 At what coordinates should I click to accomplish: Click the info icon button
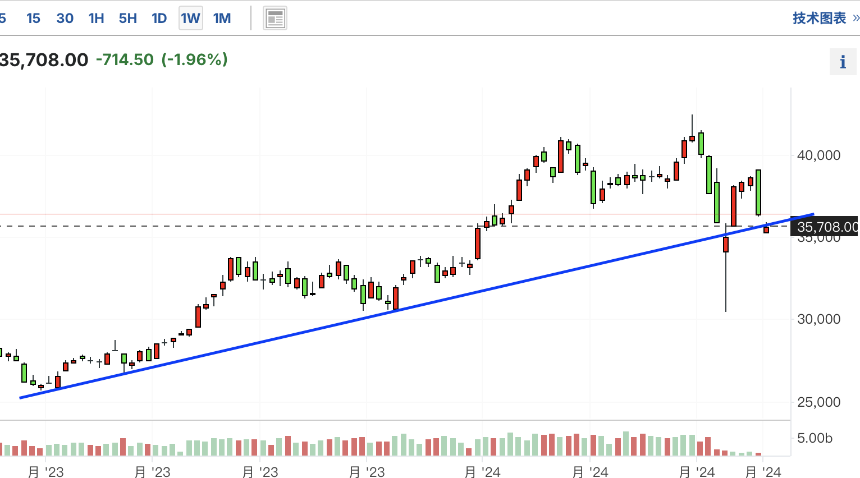843,62
